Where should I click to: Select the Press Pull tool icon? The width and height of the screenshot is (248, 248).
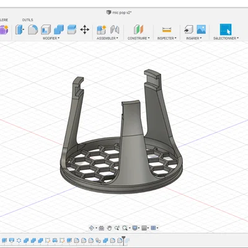point(20,30)
